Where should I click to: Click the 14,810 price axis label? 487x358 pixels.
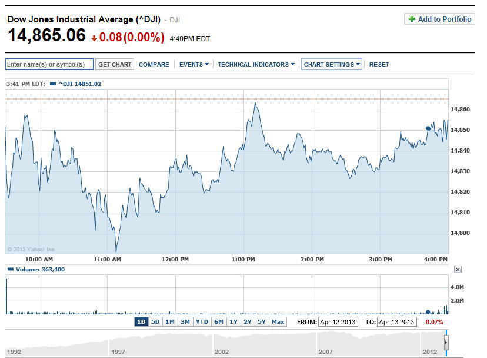click(x=460, y=212)
